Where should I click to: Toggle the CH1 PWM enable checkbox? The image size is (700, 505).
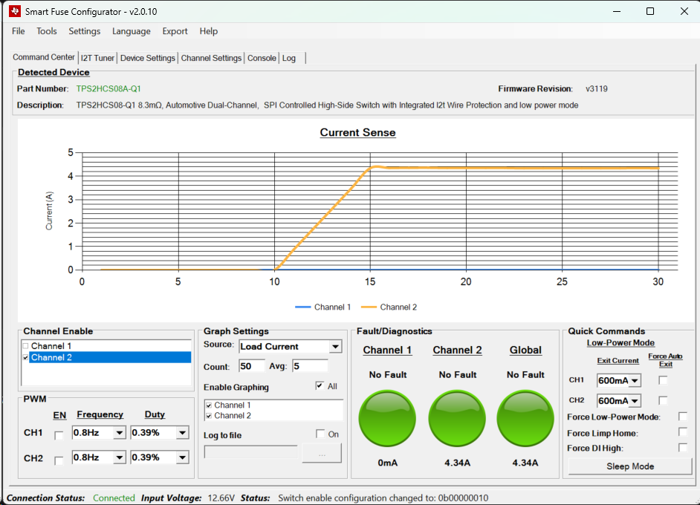click(x=59, y=434)
